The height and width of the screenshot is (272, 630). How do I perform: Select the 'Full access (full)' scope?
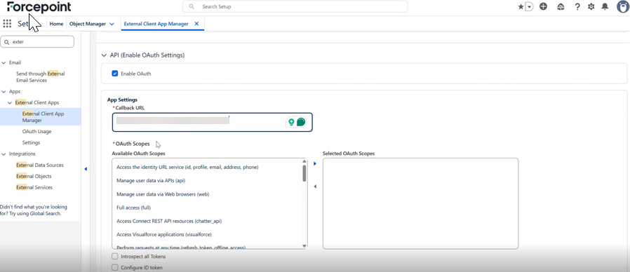(x=133, y=208)
